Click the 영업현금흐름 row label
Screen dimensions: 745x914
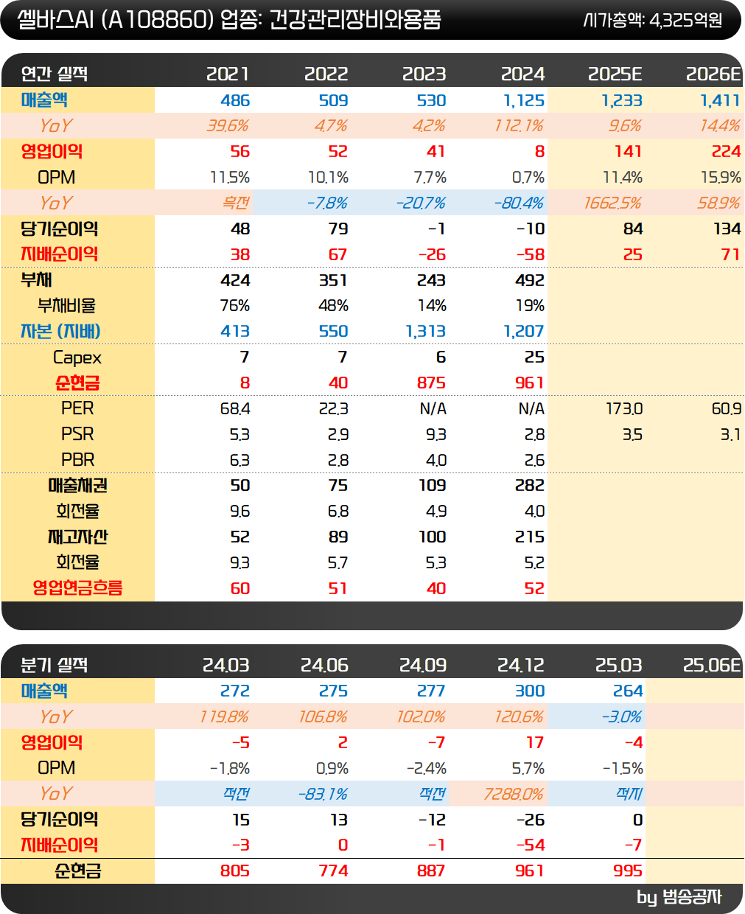77,588
